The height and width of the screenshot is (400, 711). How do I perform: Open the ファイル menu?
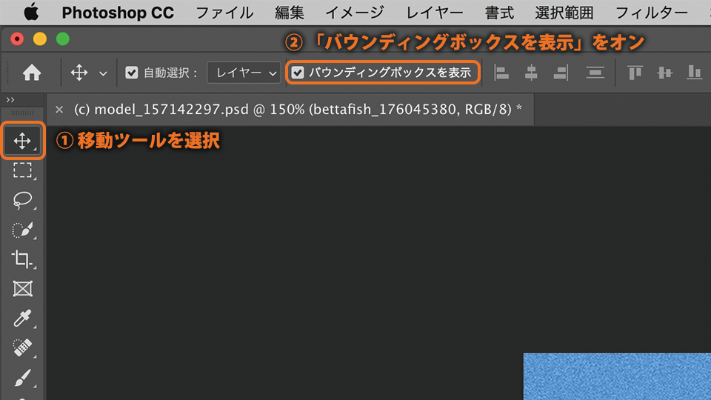click(224, 13)
